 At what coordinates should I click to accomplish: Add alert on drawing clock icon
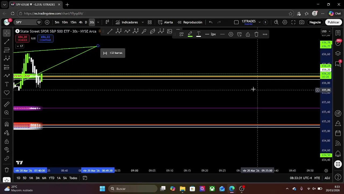[239, 34]
